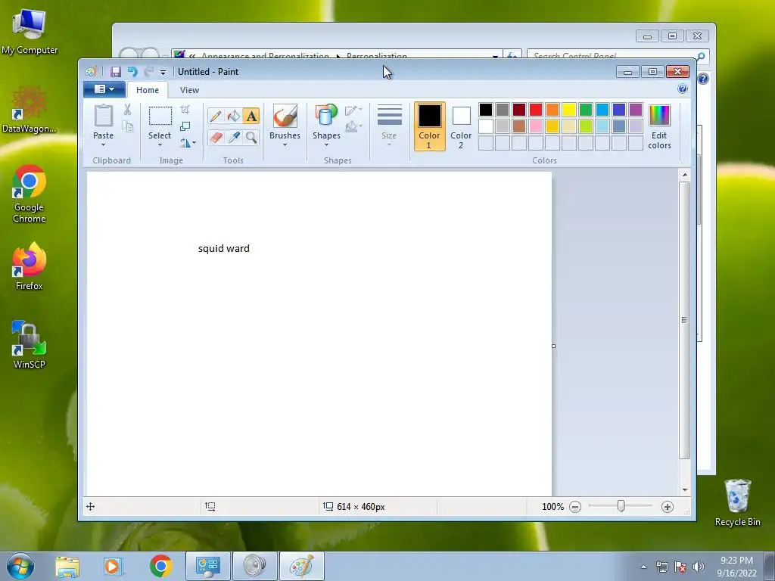Screen dimensions: 775x581
Task: Open the Paste dropdown arrow
Action: (103, 144)
